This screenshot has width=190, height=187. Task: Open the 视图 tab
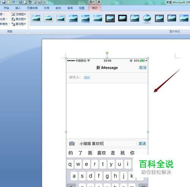82,8
